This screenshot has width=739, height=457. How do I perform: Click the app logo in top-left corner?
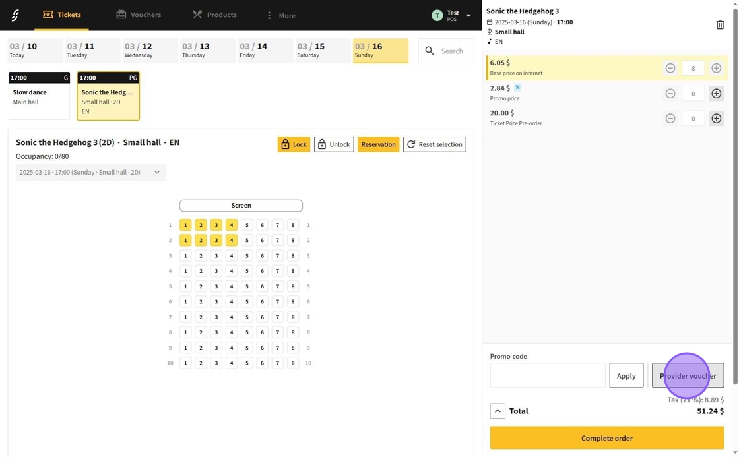[x=15, y=15]
